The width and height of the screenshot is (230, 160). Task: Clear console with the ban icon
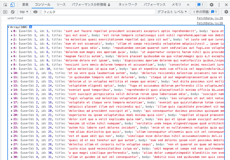tap(13, 12)
